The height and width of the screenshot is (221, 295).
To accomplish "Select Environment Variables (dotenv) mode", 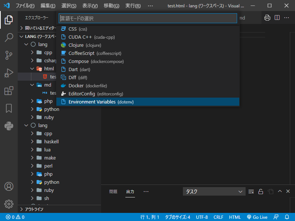I will (148, 102).
